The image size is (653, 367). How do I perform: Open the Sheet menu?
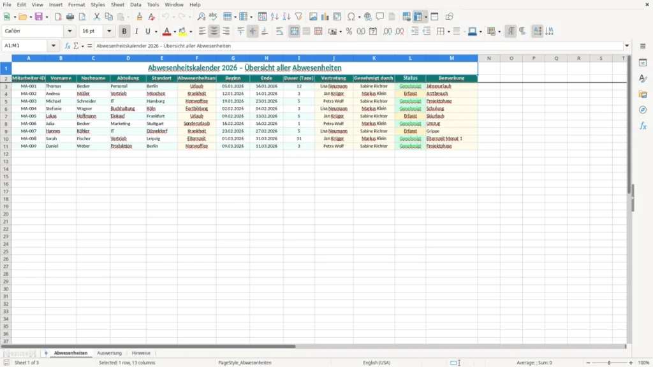tap(117, 4)
